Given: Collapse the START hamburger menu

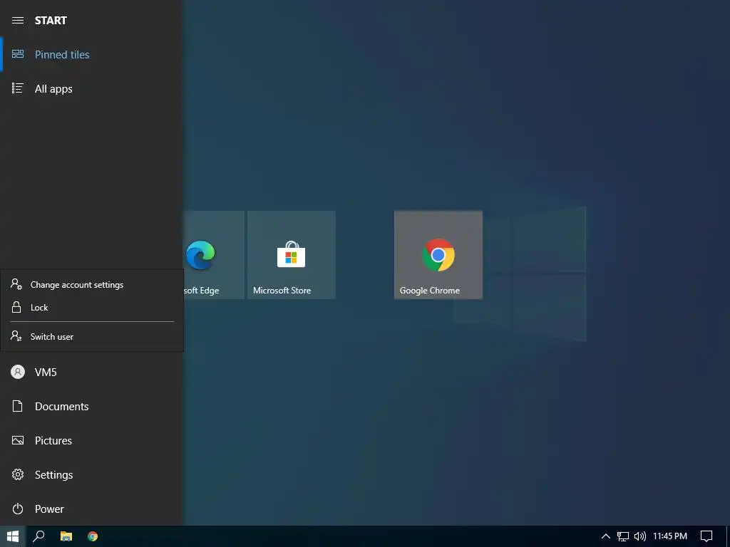Looking at the screenshot, I should (x=18, y=21).
